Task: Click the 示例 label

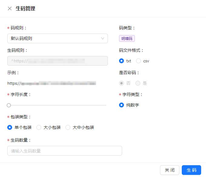Action: click(13, 73)
